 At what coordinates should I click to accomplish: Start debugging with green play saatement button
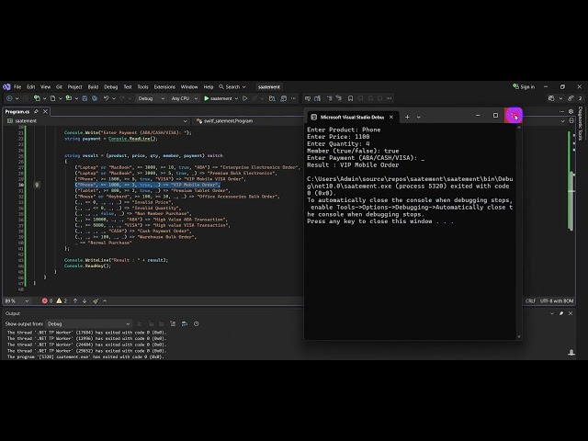[218, 98]
